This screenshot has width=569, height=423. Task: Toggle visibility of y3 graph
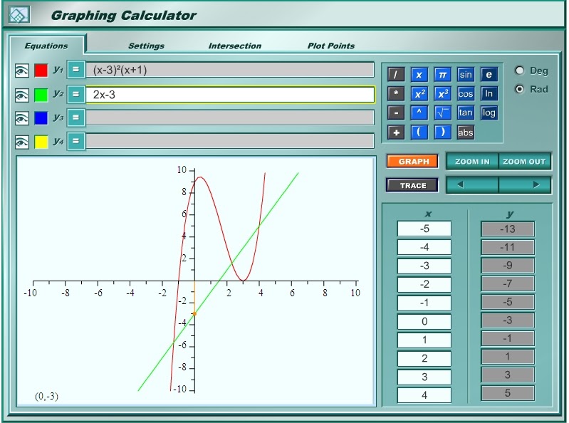[22, 118]
